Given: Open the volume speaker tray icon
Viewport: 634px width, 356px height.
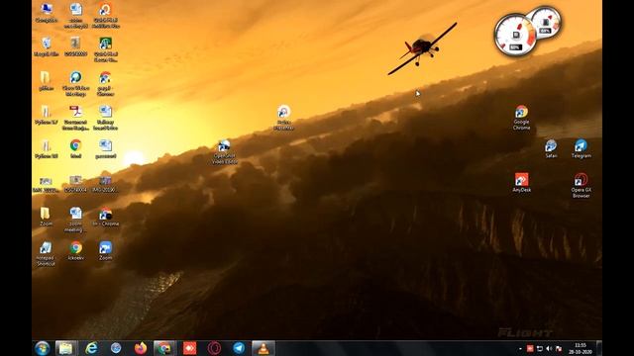Looking at the screenshot, I should point(549,348).
